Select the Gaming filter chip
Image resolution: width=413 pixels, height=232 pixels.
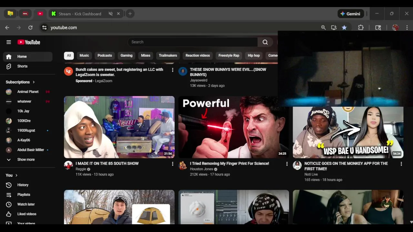126,55
